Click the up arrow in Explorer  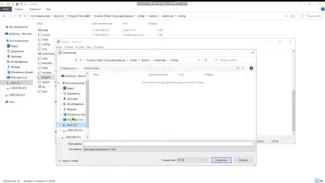(20, 16)
